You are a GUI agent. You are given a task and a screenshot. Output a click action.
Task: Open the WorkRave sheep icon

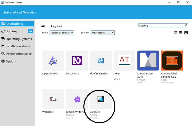click(53, 99)
